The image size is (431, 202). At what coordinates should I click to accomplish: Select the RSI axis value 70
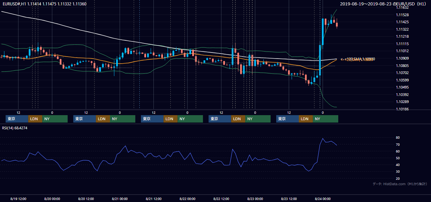pyautogui.click(x=398, y=144)
